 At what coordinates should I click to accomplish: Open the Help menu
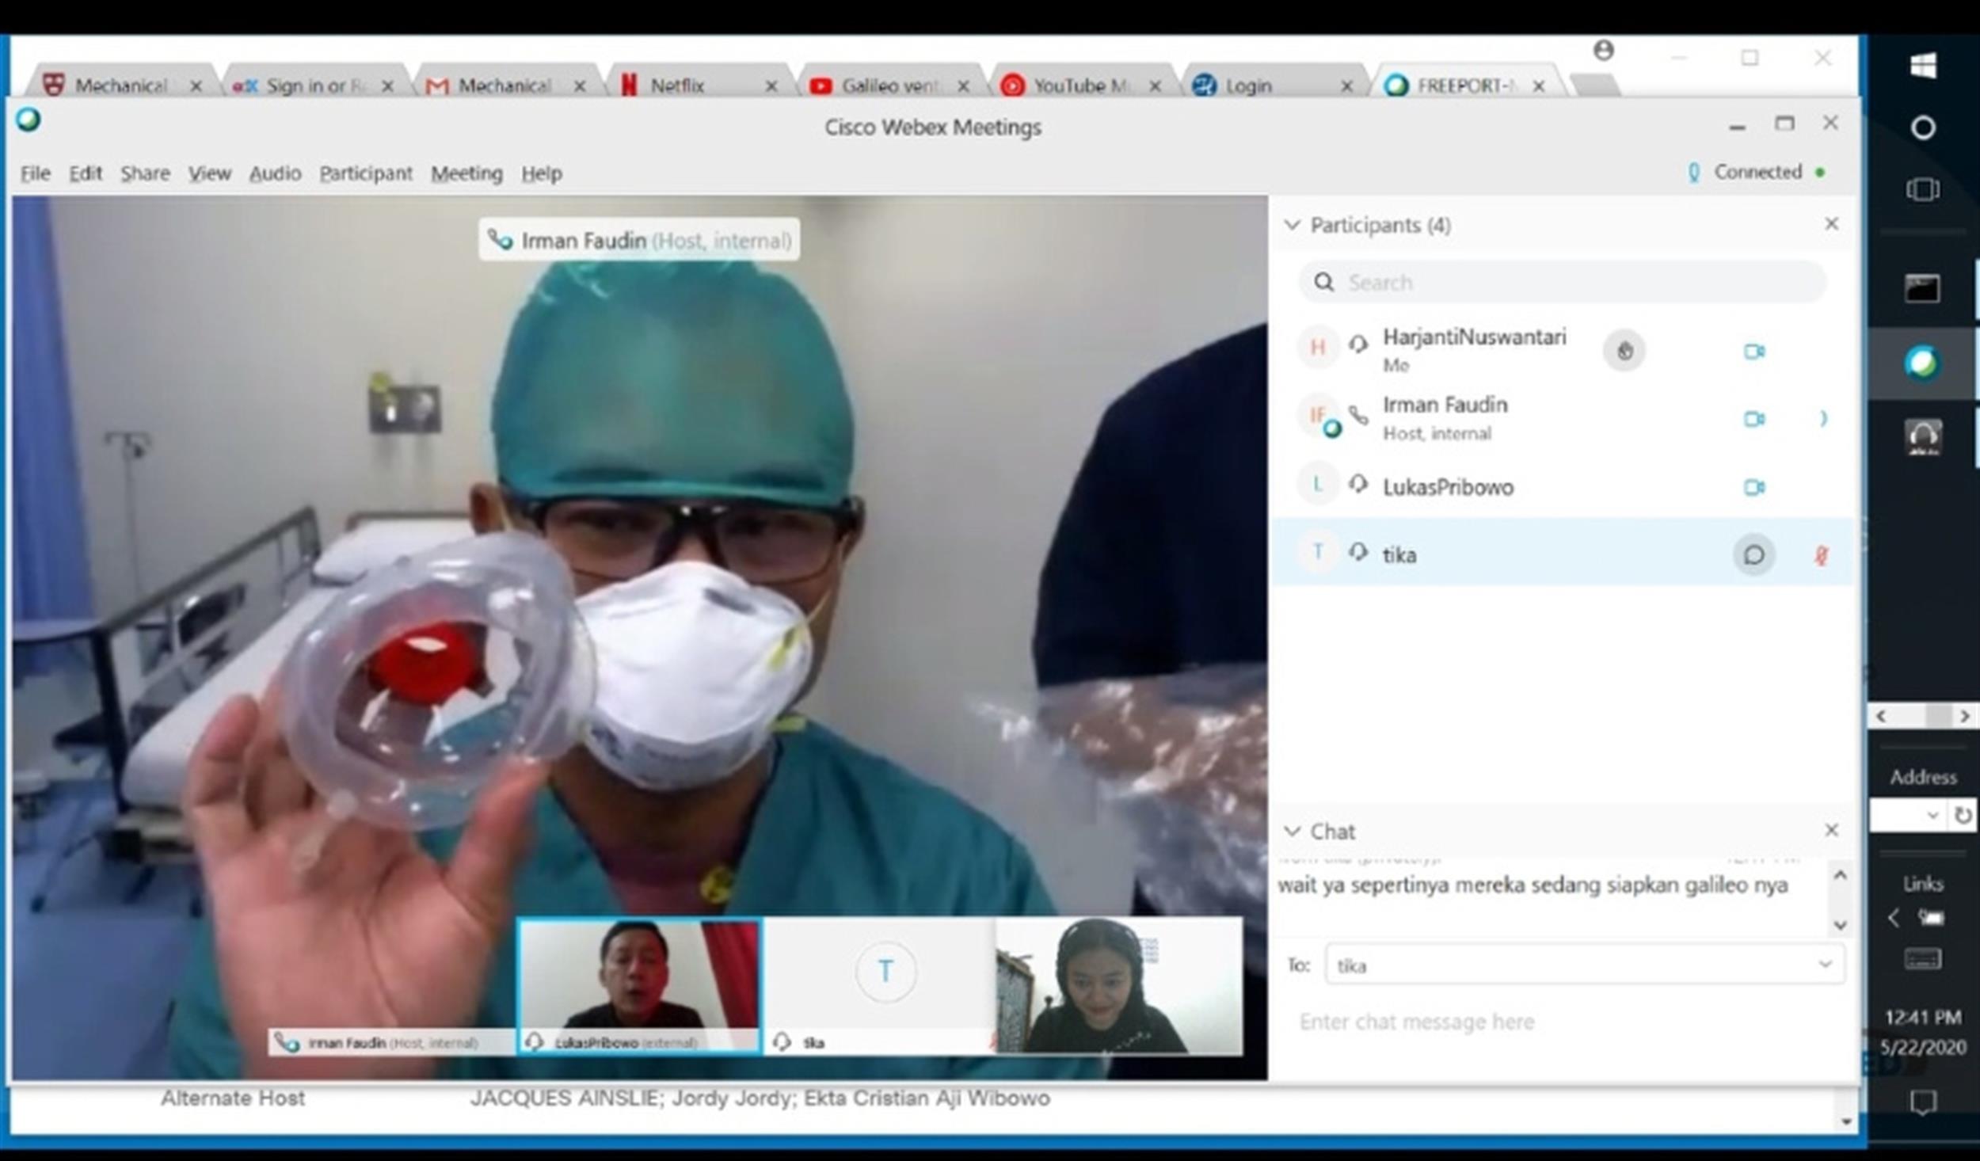542,173
